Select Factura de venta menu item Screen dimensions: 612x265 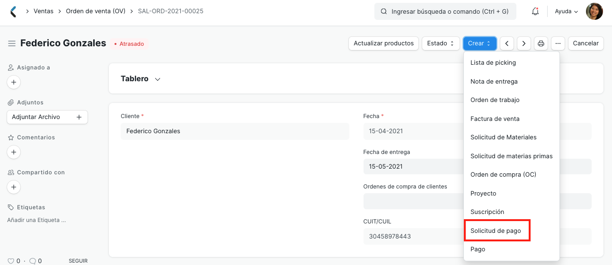click(512, 119)
